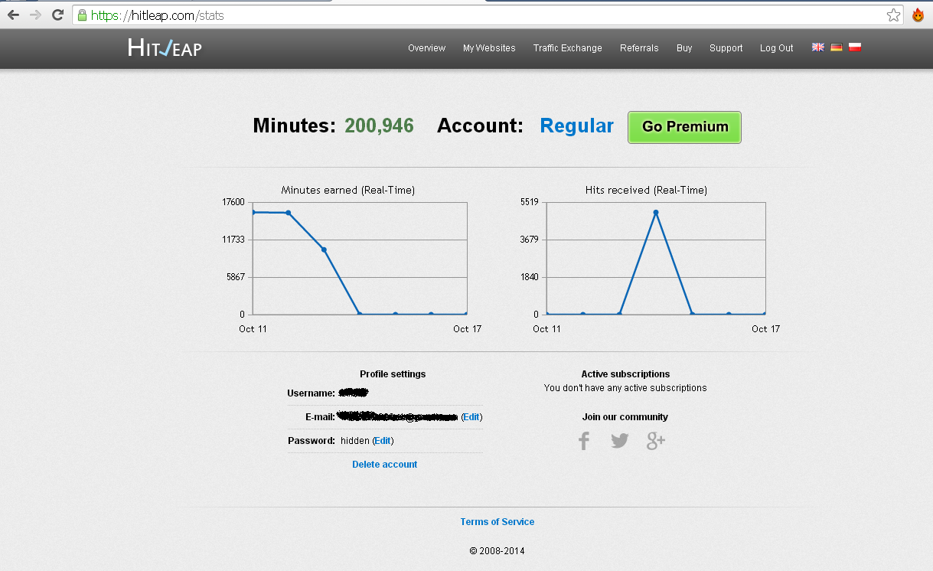Open the Overview menu item
Image resolution: width=933 pixels, height=571 pixels.
426,48
